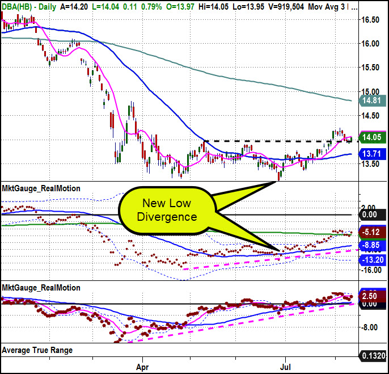
Task: Click the -8.85 RealMotion value tag
Action: [x=372, y=245]
